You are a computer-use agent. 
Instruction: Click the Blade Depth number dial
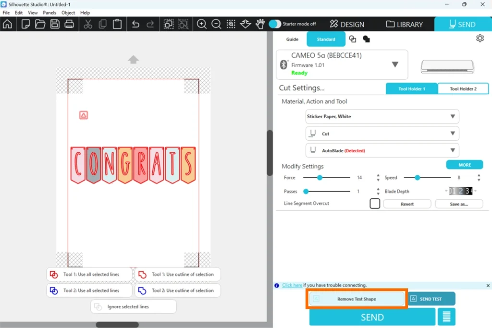(x=460, y=191)
